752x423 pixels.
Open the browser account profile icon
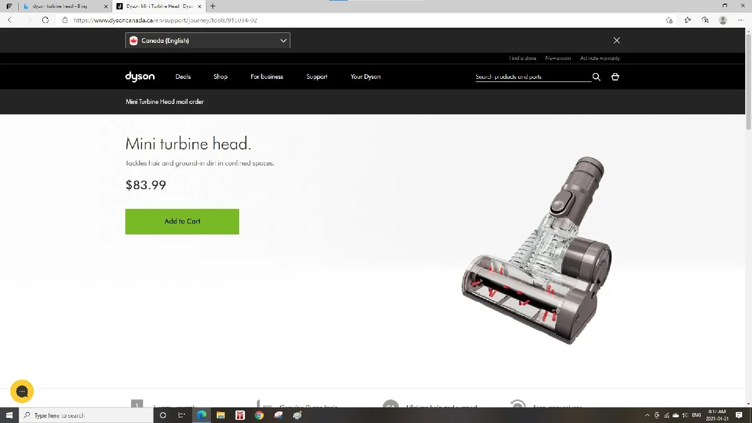[x=723, y=20]
